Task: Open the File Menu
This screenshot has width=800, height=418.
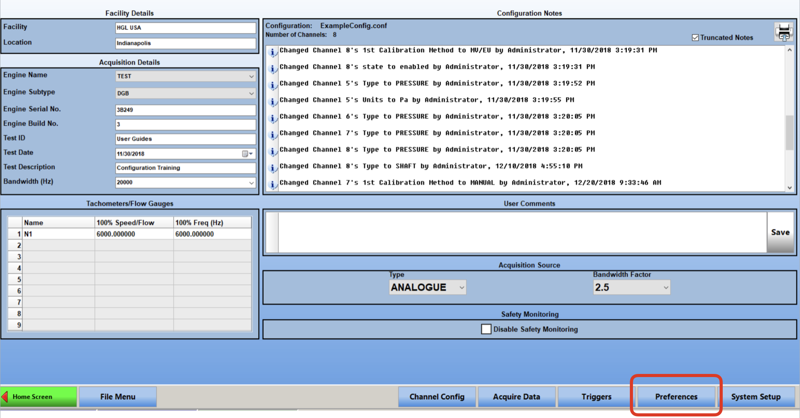Action: (x=117, y=396)
